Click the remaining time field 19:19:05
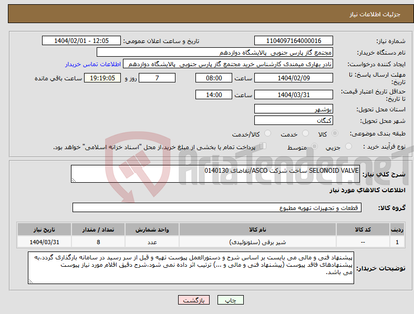414x314 pixels. pyautogui.click(x=102, y=78)
